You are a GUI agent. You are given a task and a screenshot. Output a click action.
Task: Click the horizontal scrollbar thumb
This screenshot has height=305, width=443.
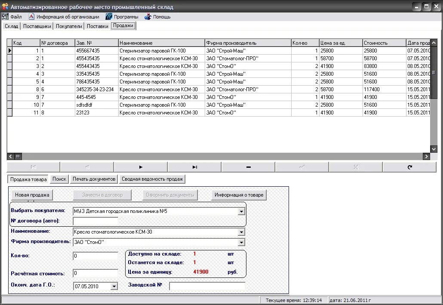18,156
